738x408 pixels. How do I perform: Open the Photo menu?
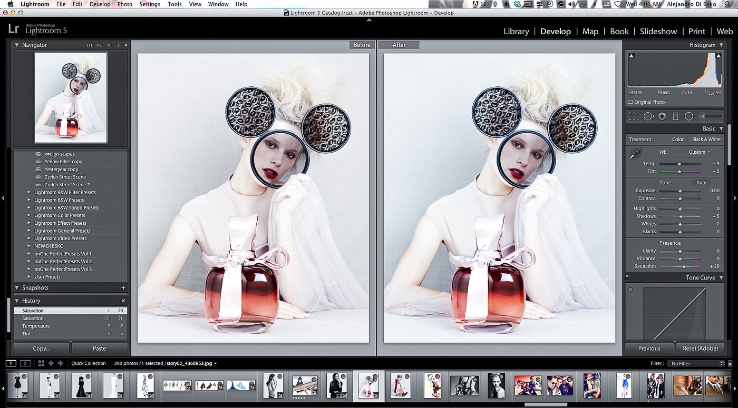pos(125,4)
